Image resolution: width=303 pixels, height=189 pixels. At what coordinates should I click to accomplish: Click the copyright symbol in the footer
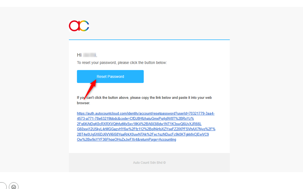coord(164,163)
